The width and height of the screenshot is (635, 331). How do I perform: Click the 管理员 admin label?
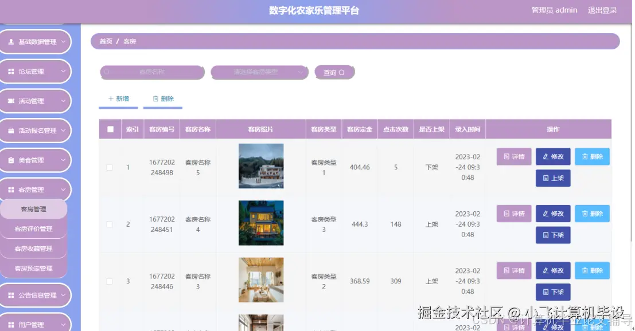click(x=555, y=10)
